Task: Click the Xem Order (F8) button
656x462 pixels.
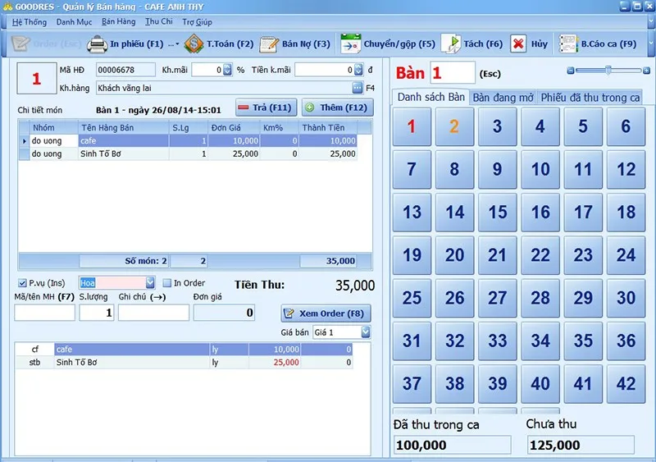Action: point(326,313)
